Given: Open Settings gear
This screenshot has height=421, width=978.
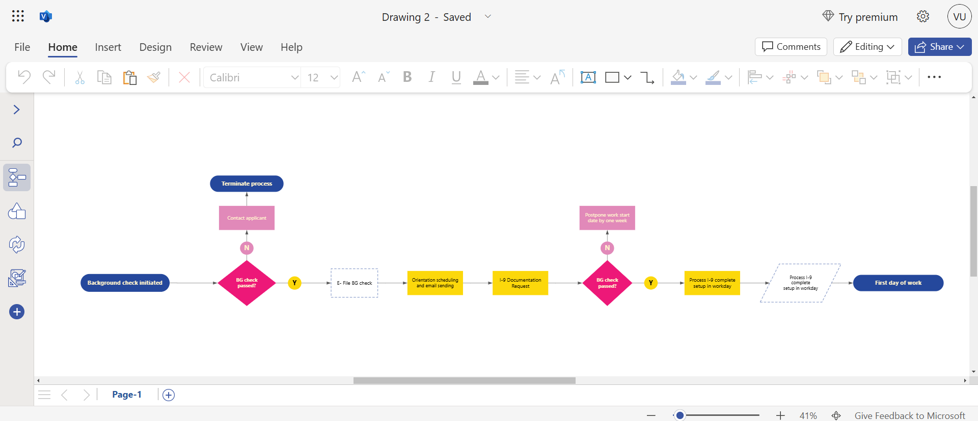Looking at the screenshot, I should [923, 16].
